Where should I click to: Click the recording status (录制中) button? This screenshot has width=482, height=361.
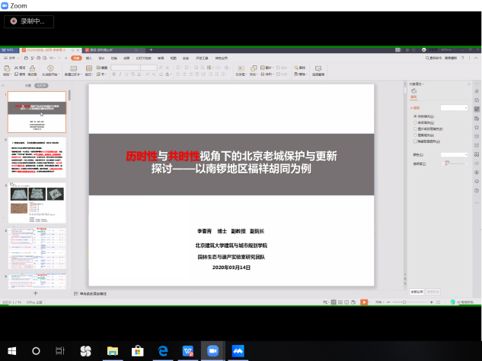coord(30,21)
